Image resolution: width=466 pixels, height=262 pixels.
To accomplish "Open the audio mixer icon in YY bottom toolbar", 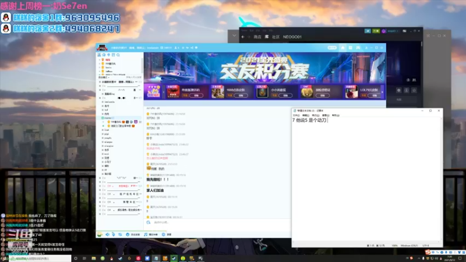I will click(120, 235).
